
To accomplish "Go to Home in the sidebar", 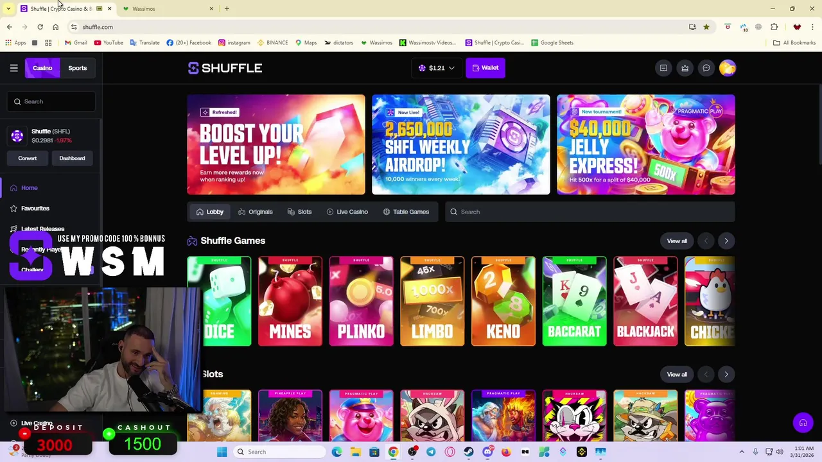I will [29, 188].
